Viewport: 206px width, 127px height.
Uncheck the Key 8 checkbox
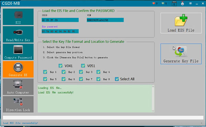coord(98,79)
